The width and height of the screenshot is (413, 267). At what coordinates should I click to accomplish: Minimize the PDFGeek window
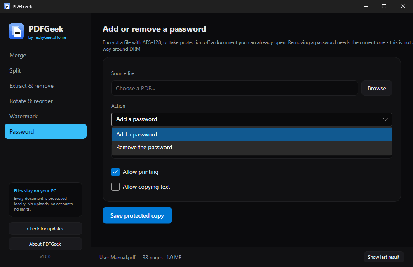click(366, 6)
